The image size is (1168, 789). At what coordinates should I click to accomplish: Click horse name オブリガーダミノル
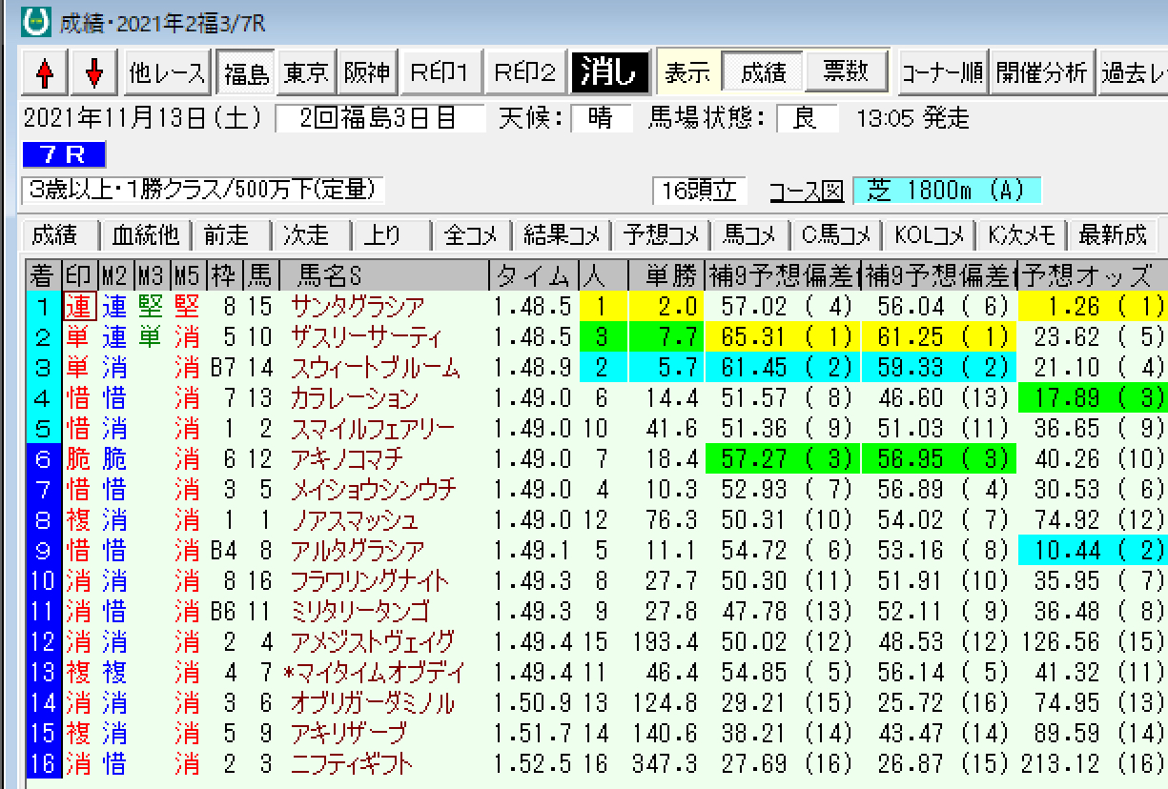click(x=372, y=703)
